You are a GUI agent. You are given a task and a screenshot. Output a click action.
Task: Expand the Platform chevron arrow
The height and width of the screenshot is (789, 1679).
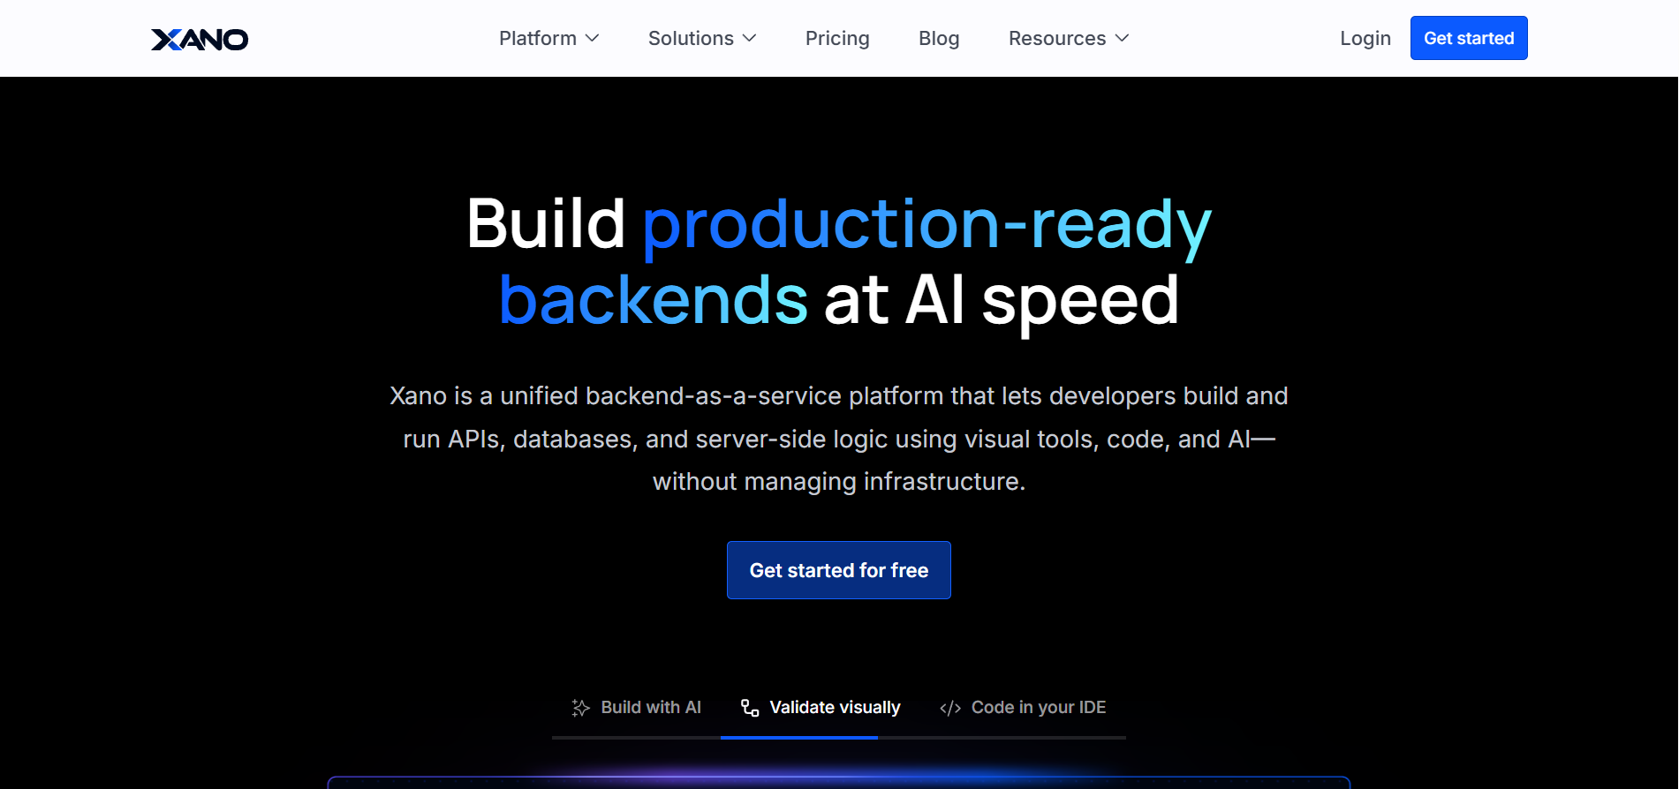(x=593, y=38)
